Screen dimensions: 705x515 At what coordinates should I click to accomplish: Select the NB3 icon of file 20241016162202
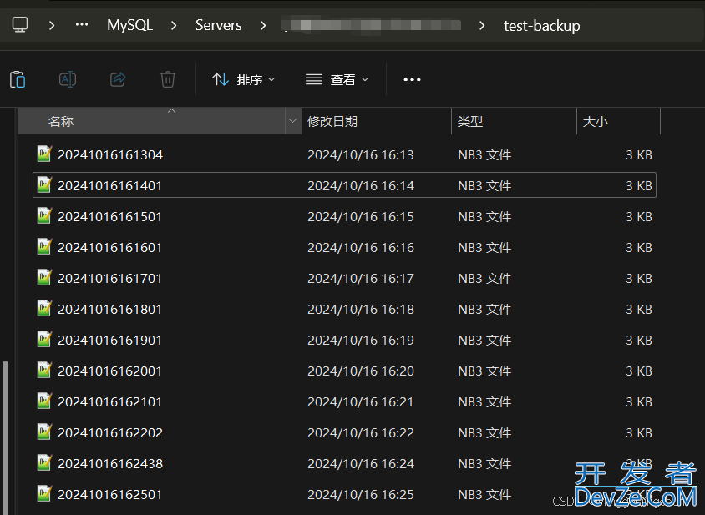pos(44,432)
